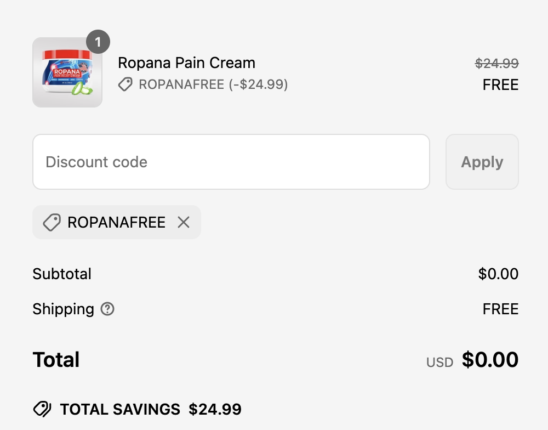Click the tag icon inside the ROPANAFREE chip

[x=52, y=222]
